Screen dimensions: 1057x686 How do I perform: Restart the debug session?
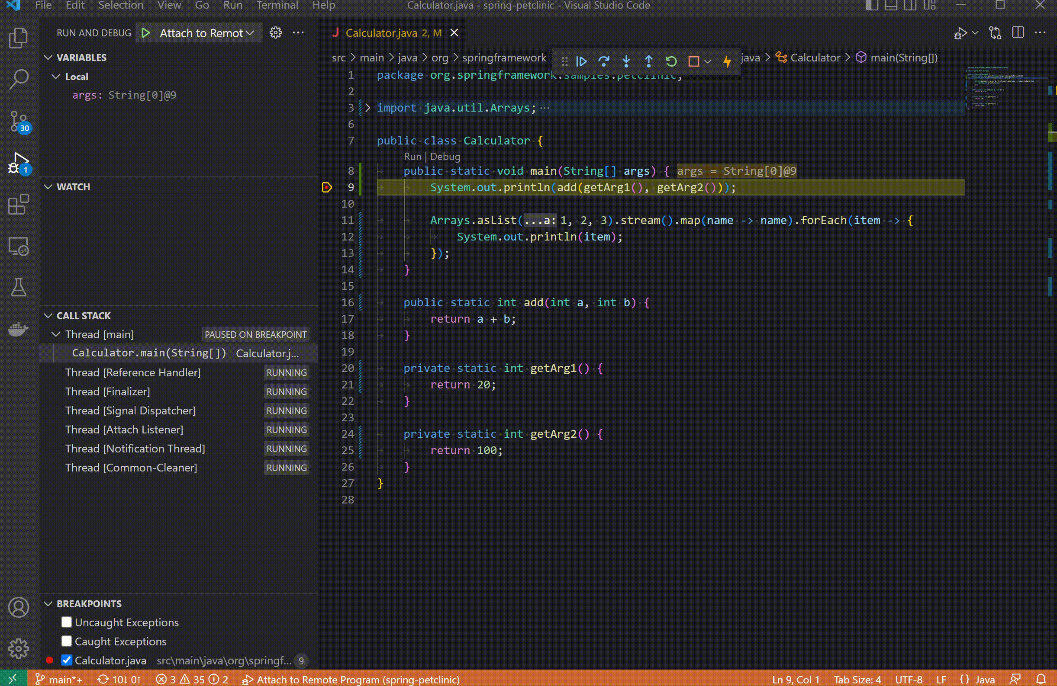671,61
